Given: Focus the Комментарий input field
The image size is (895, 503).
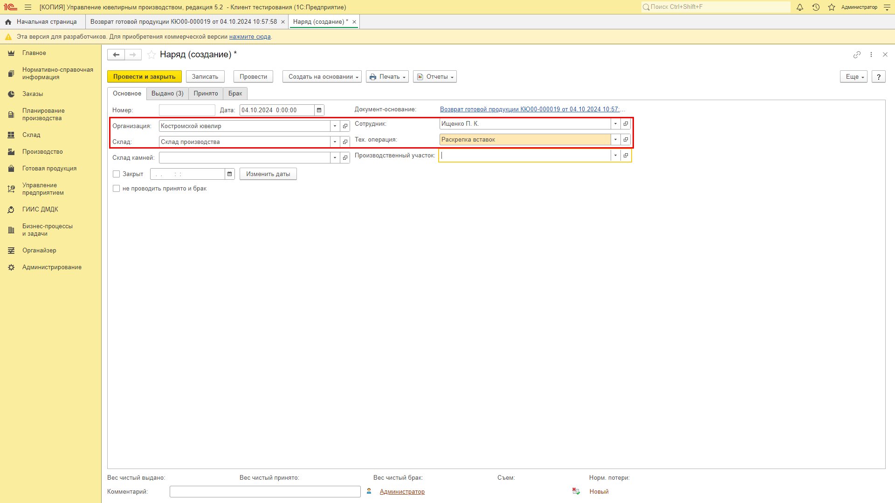Looking at the screenshot, I should click(x=265, y=492).
